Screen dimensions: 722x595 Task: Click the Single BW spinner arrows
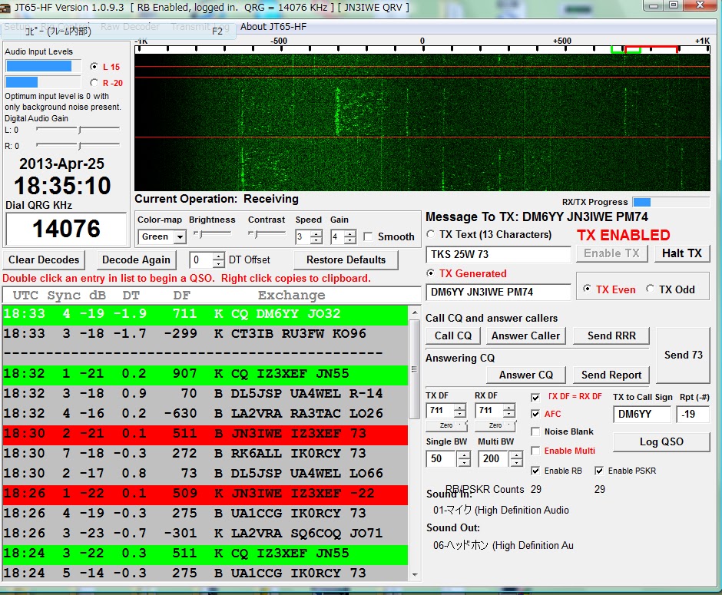[x=464, y=459]
